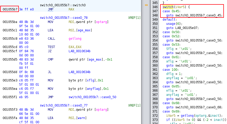Select address 001055b7 in the listing
Image resolution: width=227 pixels, height=124 pixels.
click(9, 9)
